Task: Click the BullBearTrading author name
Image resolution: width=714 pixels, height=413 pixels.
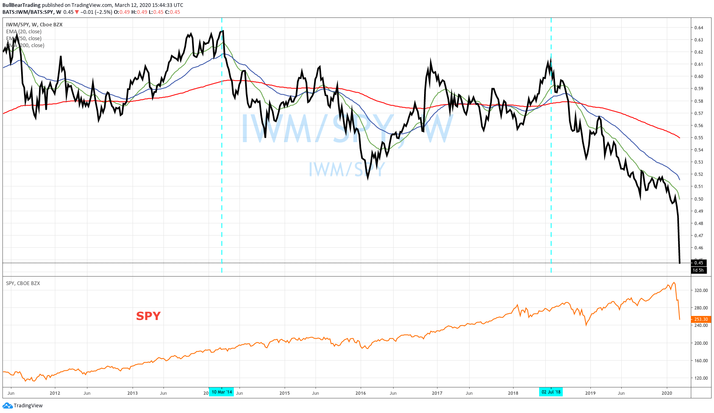Action: click(x=22, y=5)
